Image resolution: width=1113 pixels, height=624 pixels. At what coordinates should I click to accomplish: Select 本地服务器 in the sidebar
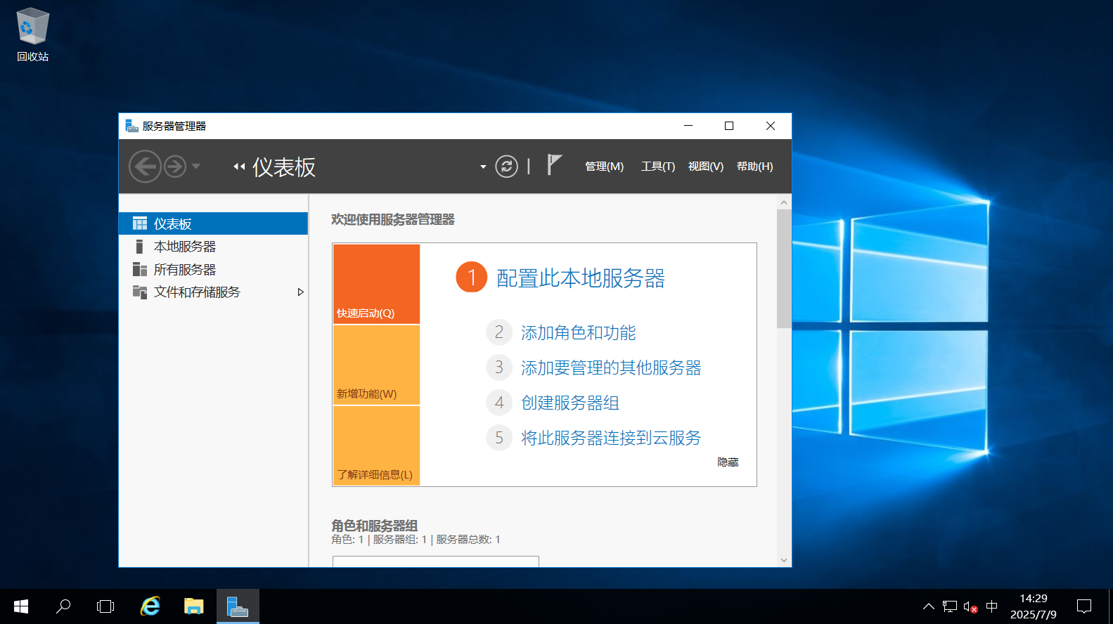pos(185,247)
